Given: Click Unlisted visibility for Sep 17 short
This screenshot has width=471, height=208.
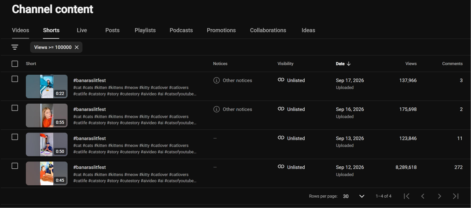Looking at the screenshot, I should click(x=296, y=81).
